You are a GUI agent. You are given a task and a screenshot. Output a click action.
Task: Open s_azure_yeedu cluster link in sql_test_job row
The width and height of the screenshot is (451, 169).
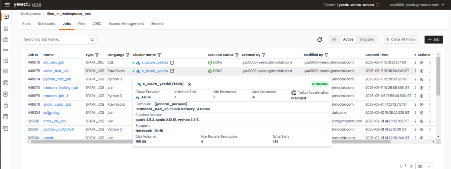pyautogui.click(x=155, y=63)
